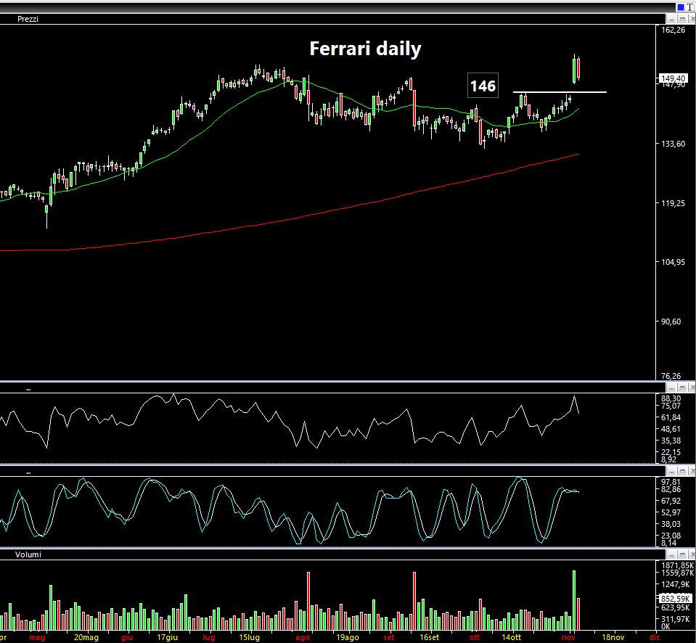Click the 16set date label
This screenshot has height=643, width=696.
[x=429, y=638]
